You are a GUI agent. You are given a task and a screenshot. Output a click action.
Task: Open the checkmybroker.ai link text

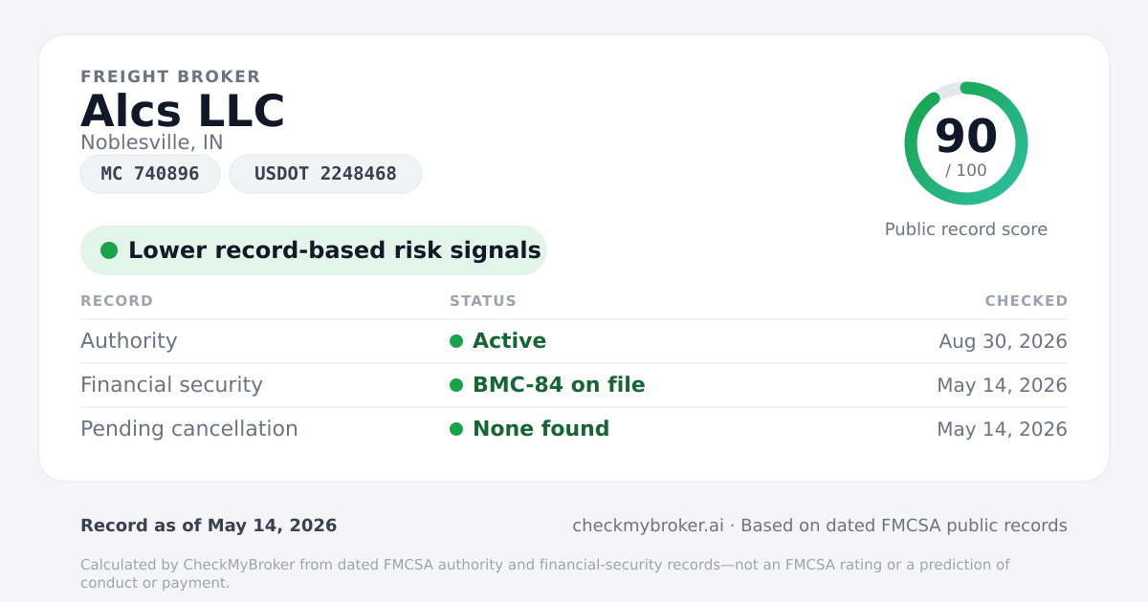pyautogui.click(x=648, y=526)
